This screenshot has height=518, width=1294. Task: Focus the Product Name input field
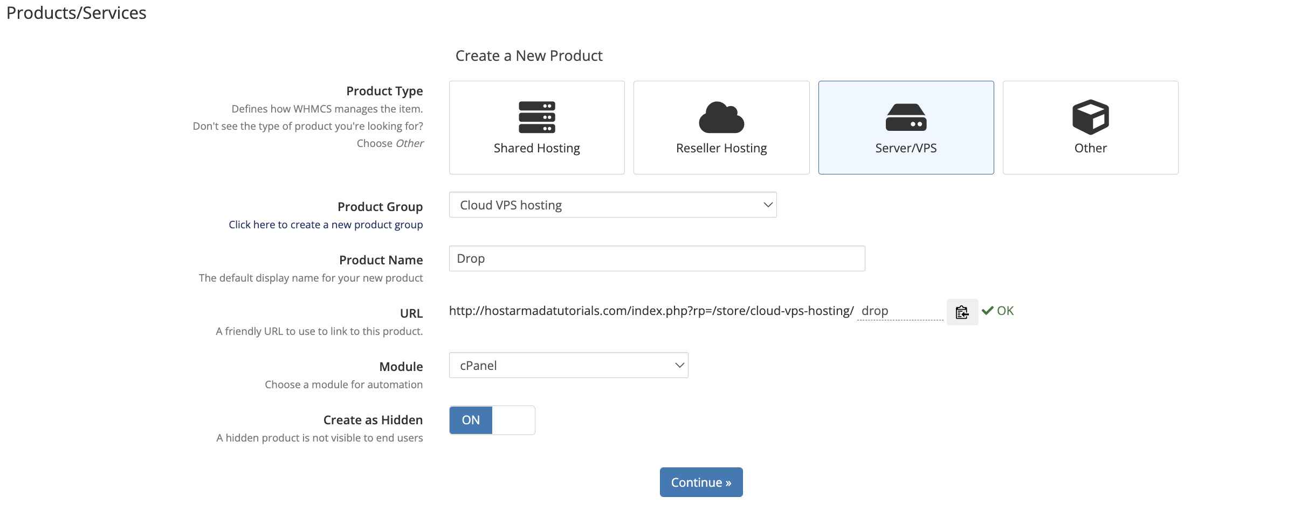click(x=657, y=258)
